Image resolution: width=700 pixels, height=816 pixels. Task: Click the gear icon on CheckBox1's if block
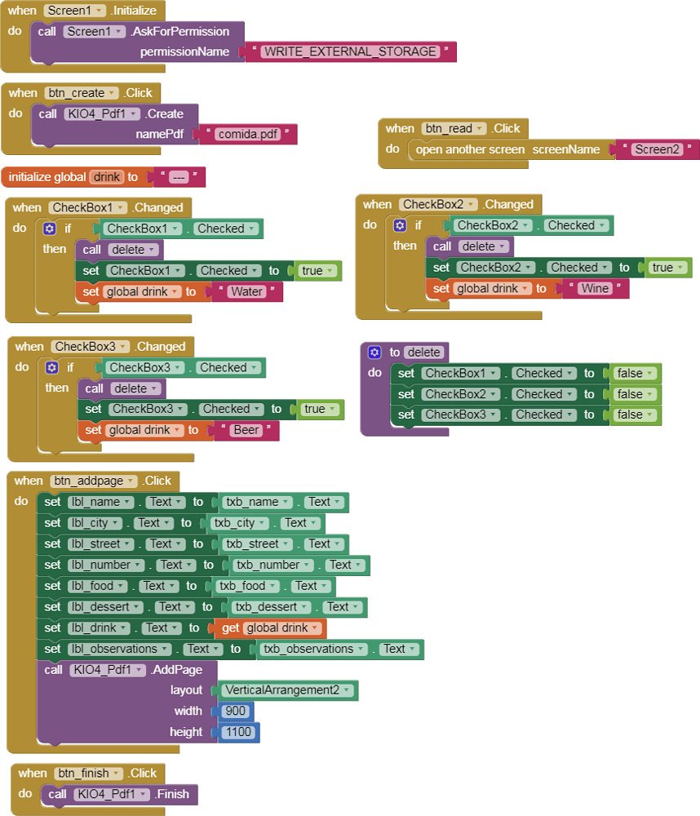coord(51,229)
